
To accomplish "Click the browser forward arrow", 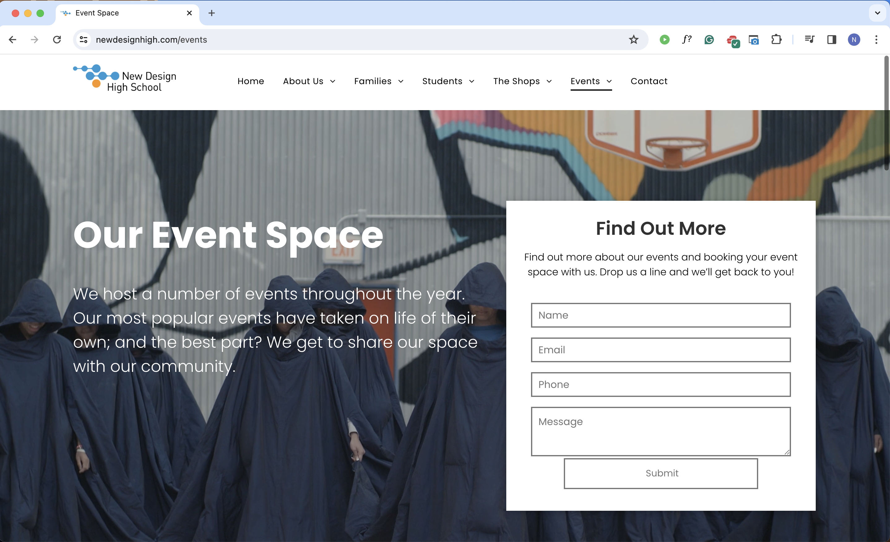I will click(35, 40).
